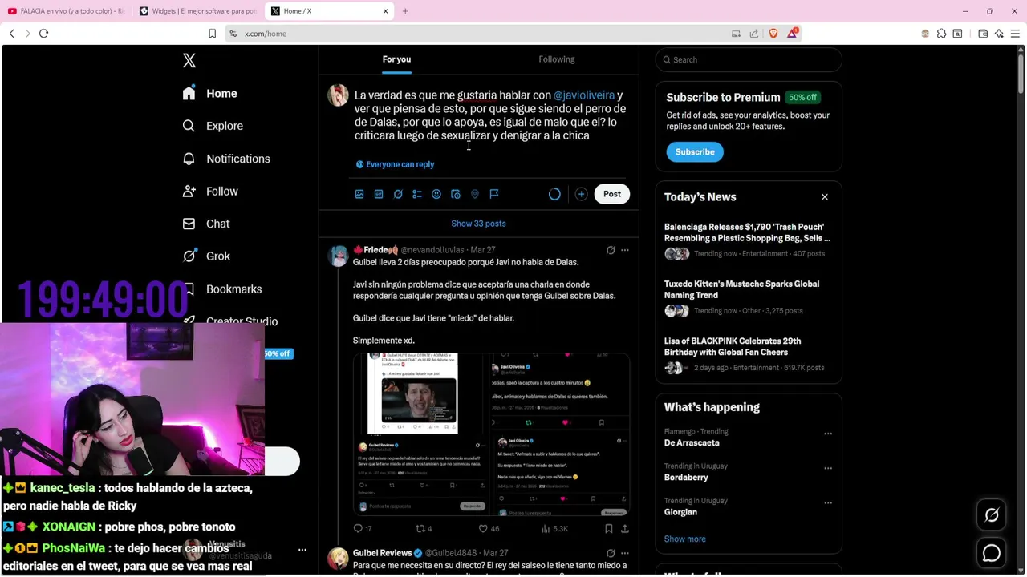Open Brave Shields lion icon

[773, 34]
